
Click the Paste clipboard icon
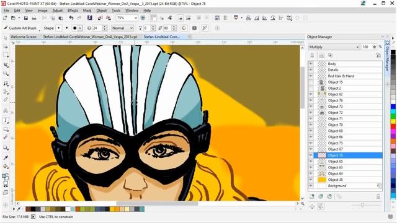click(61, 18)
